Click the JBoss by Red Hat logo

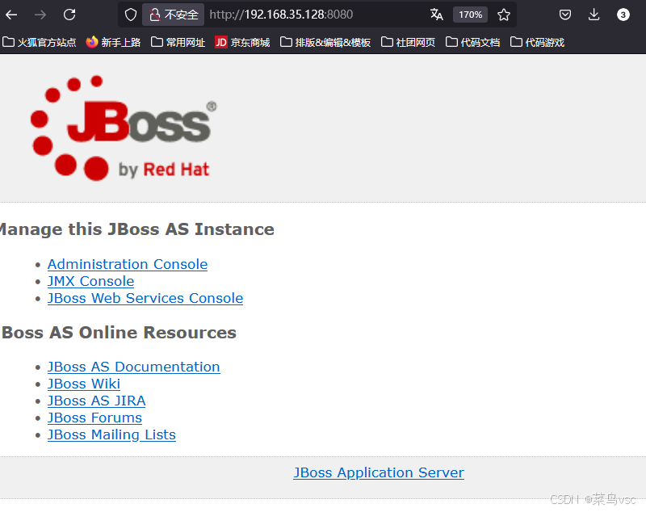click(x=124, y=128)
